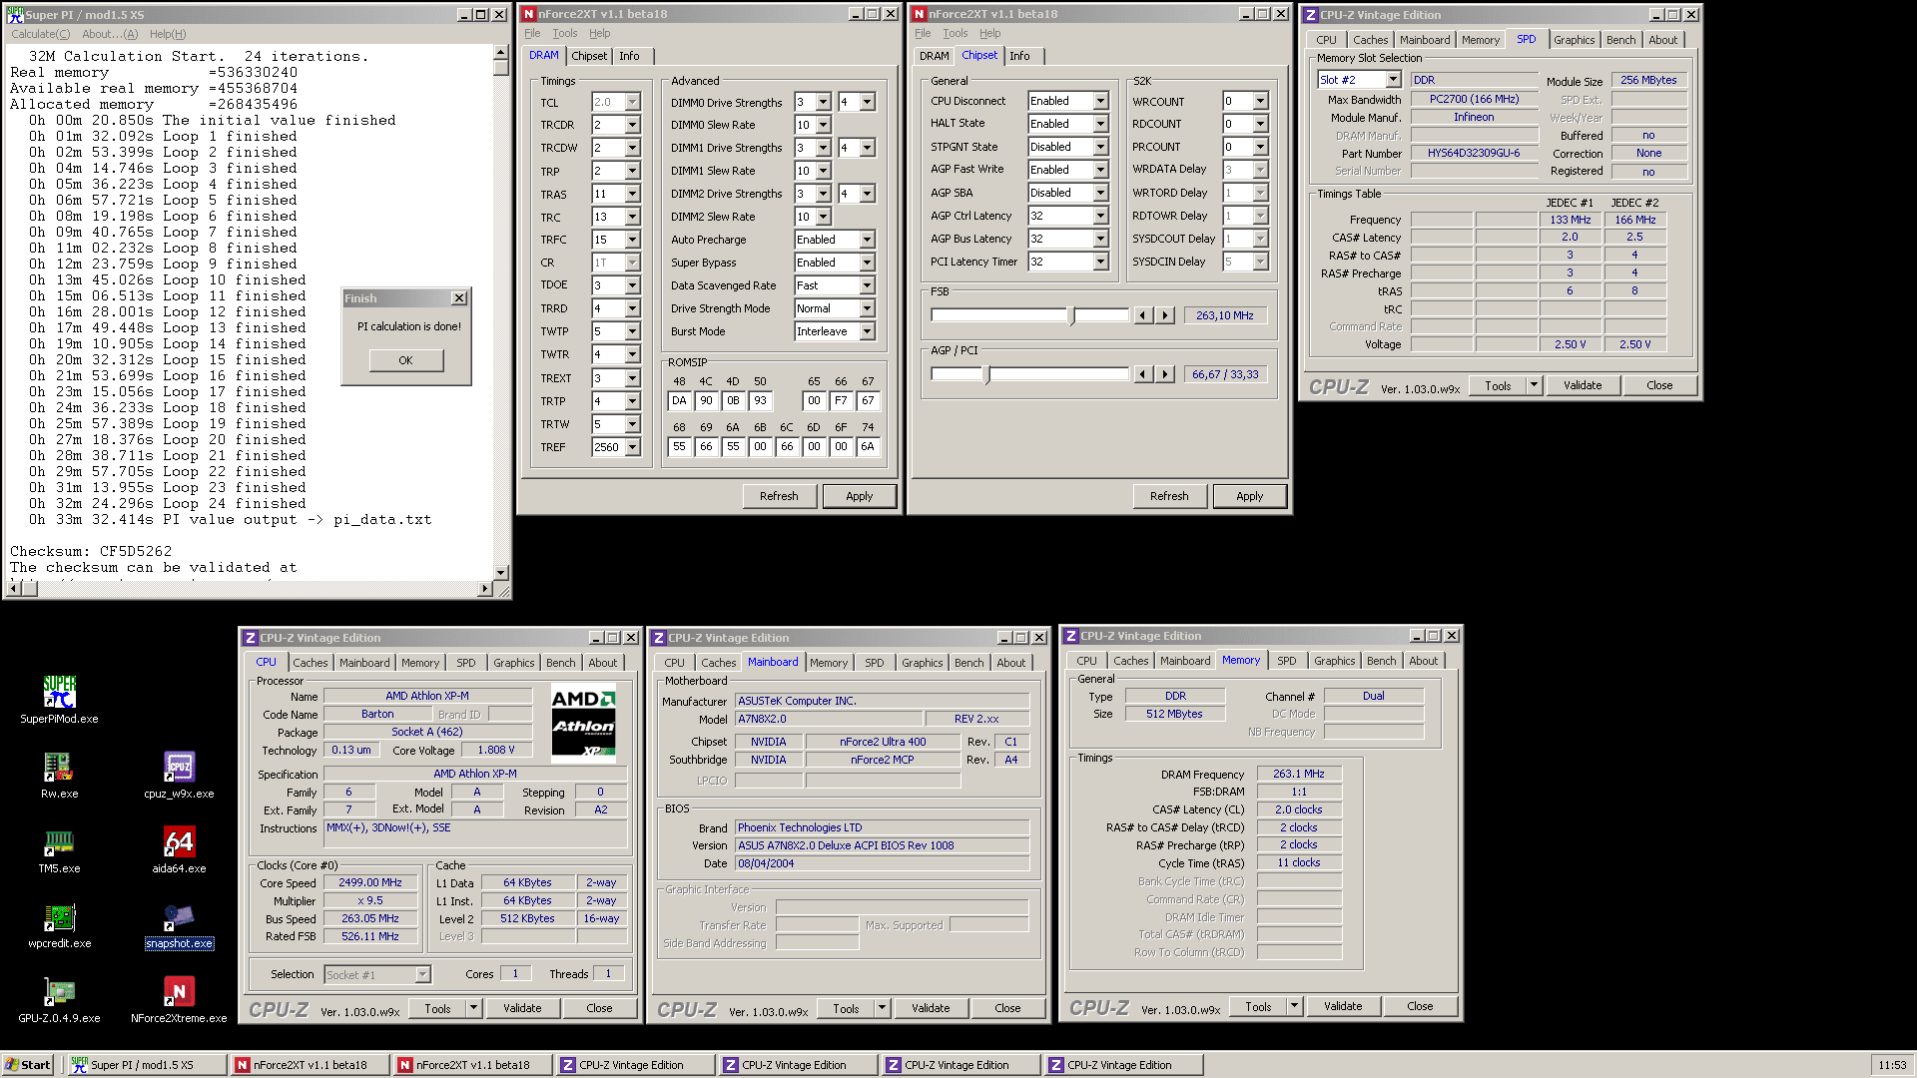Open Rw.exe desktop icon

(x=60, y=774)
